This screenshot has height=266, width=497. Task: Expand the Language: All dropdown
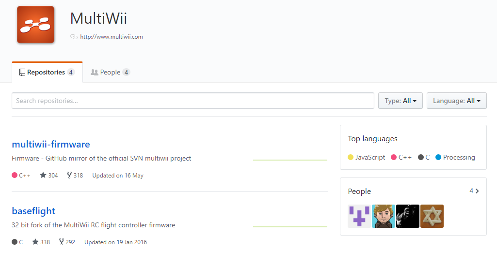pos(456,101)
